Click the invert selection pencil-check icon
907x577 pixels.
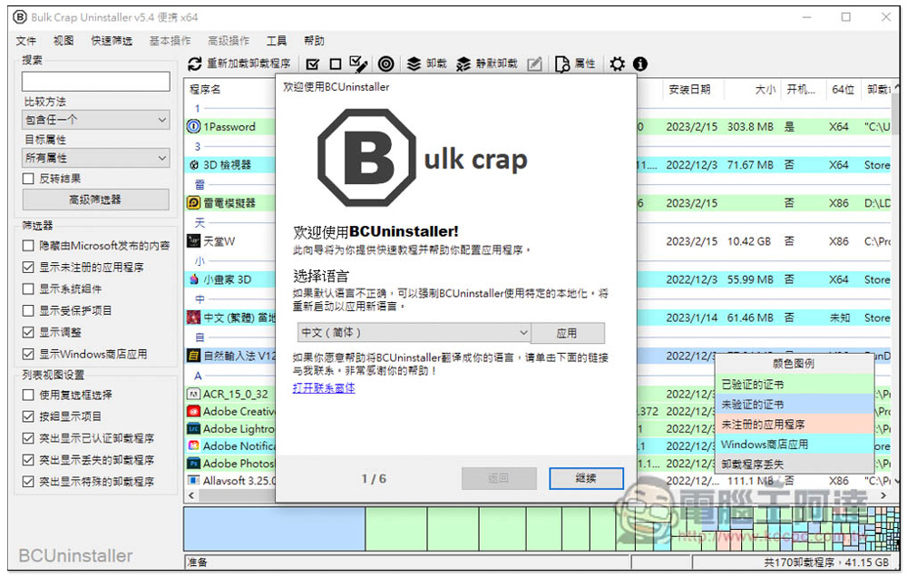(x=358, y=64)
